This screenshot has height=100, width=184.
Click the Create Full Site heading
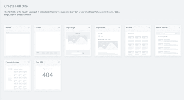(16, 6)
